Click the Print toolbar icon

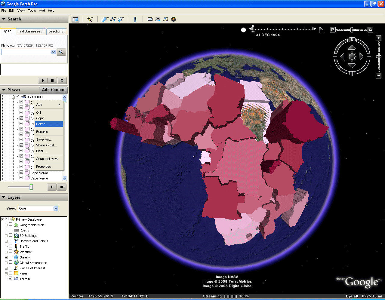pyautogui.click(x=158, y=19)
